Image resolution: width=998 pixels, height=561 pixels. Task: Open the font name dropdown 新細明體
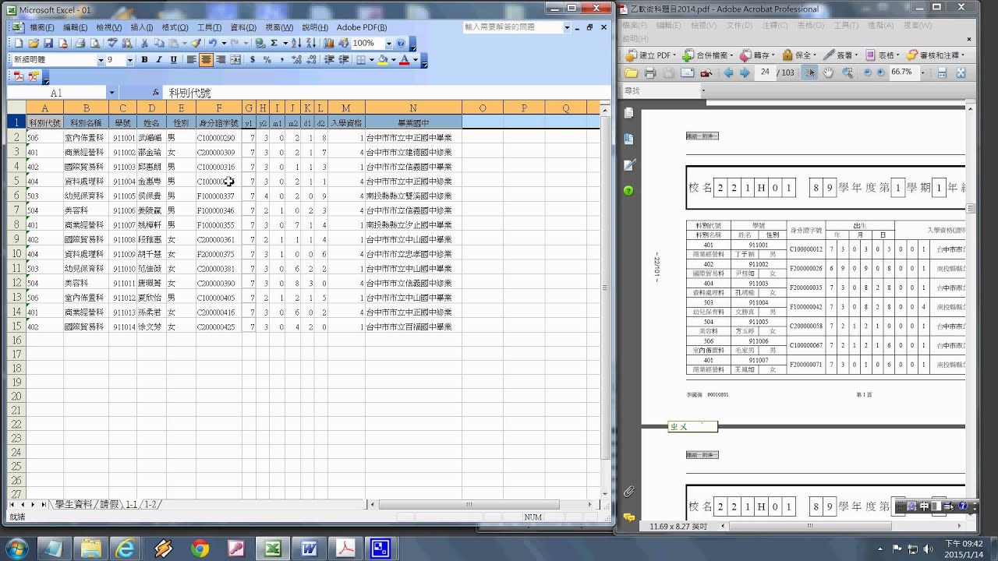101,60
